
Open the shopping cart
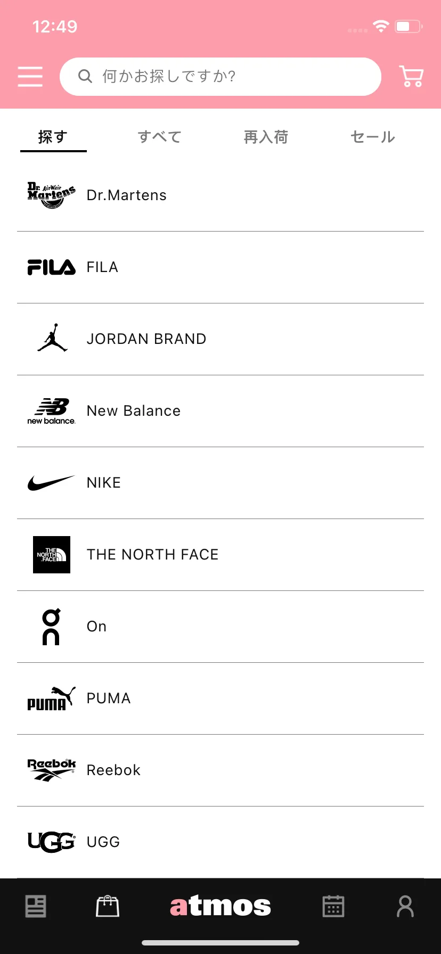[x=411, y=77]
